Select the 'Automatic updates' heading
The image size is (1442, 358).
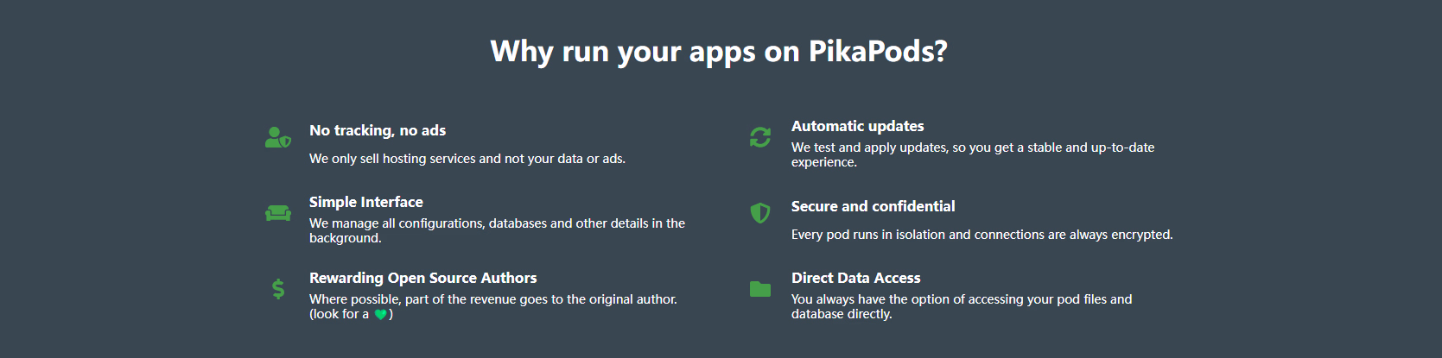point(858,126)
